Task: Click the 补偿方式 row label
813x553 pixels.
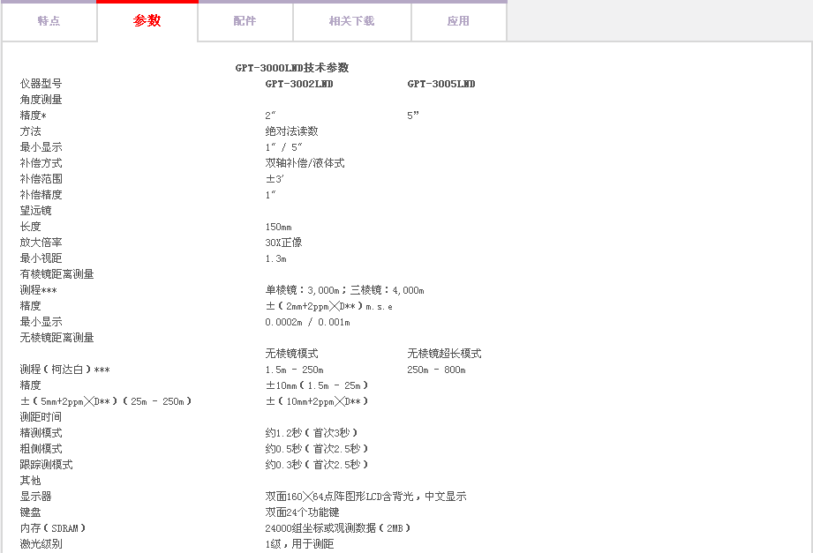Action: tap(41, 163)
